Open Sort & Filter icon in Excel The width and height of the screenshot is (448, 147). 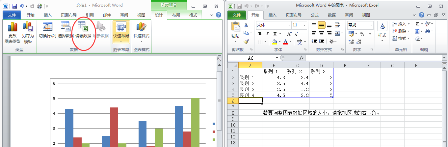click(x=428, y=24)
